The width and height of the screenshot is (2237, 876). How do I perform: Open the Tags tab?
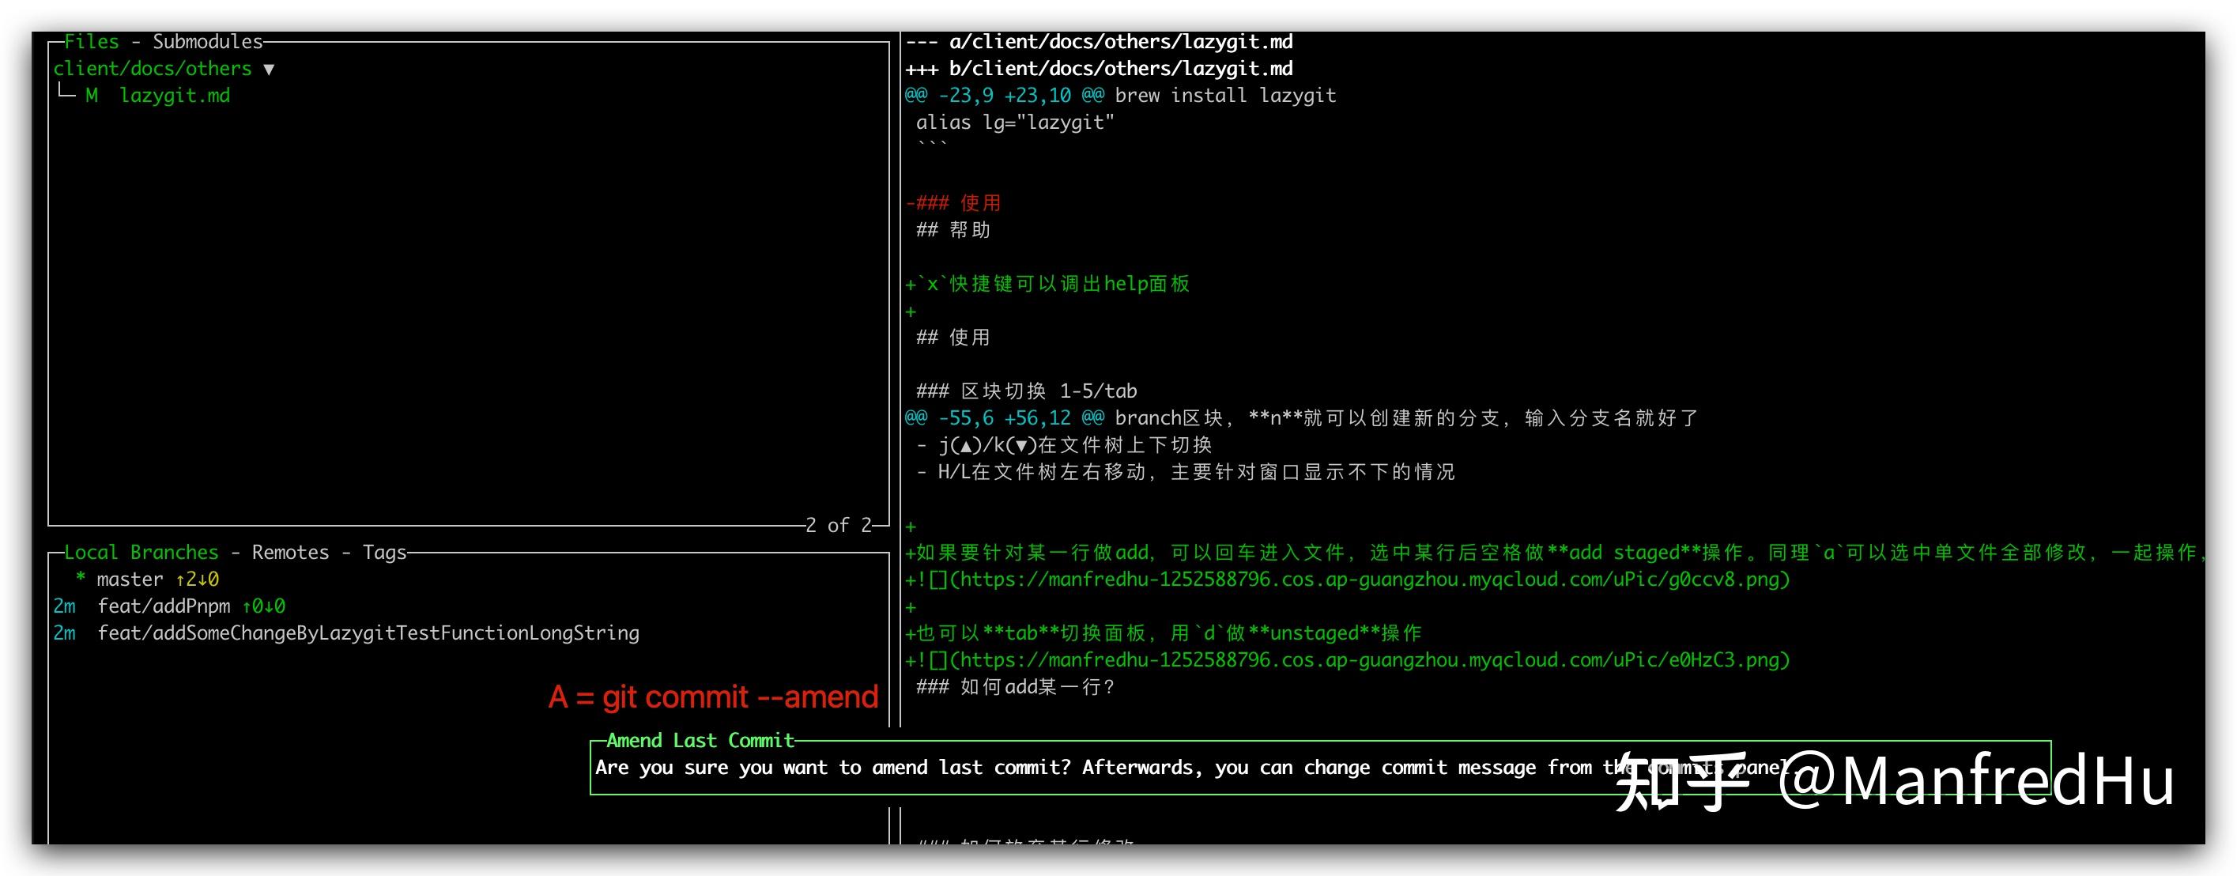point(384,552)
